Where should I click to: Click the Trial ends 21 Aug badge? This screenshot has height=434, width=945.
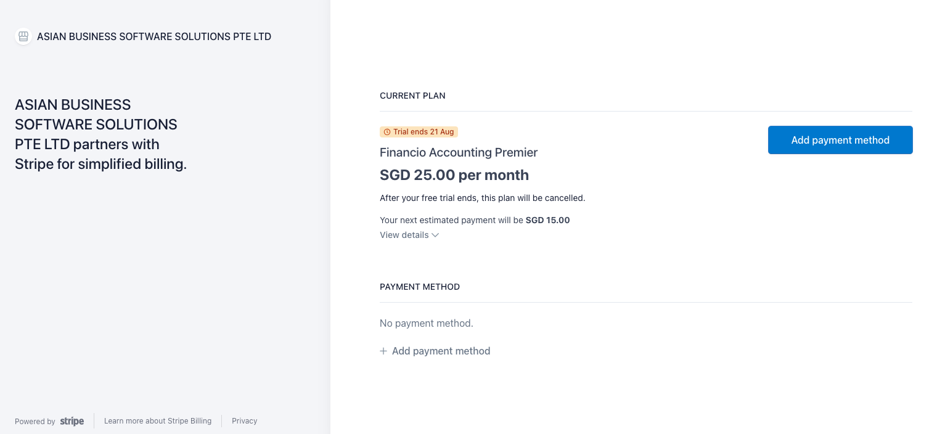[x=419, y=132]
